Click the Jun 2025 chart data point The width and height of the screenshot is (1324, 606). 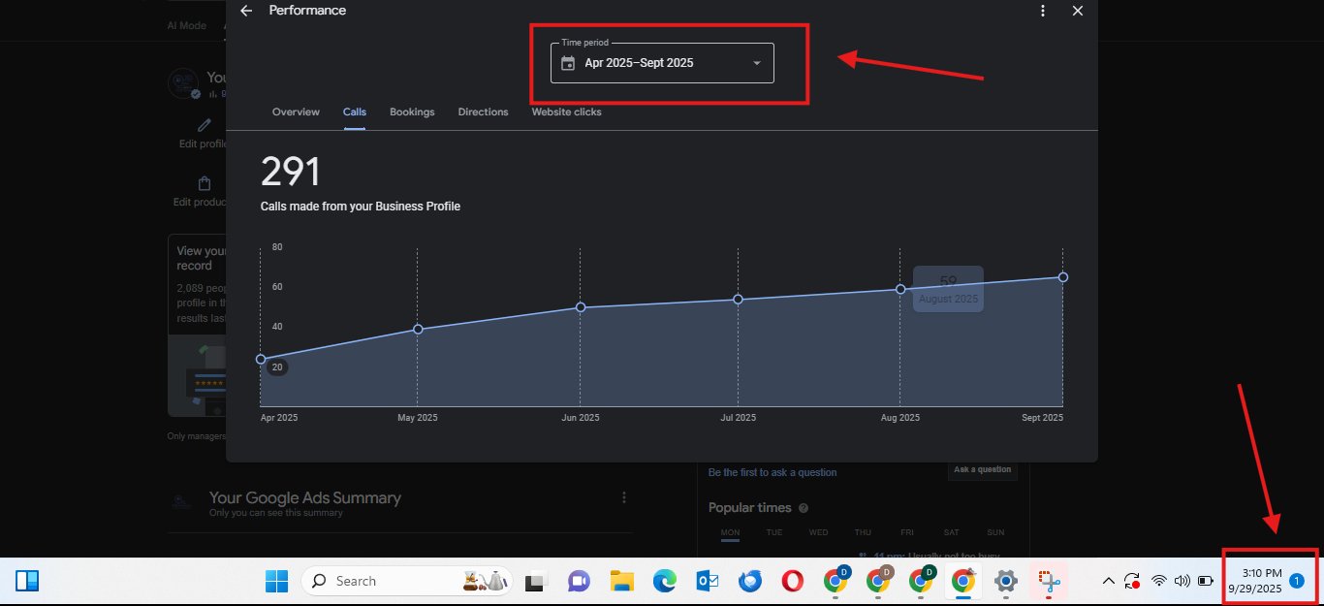pos(581,307)
